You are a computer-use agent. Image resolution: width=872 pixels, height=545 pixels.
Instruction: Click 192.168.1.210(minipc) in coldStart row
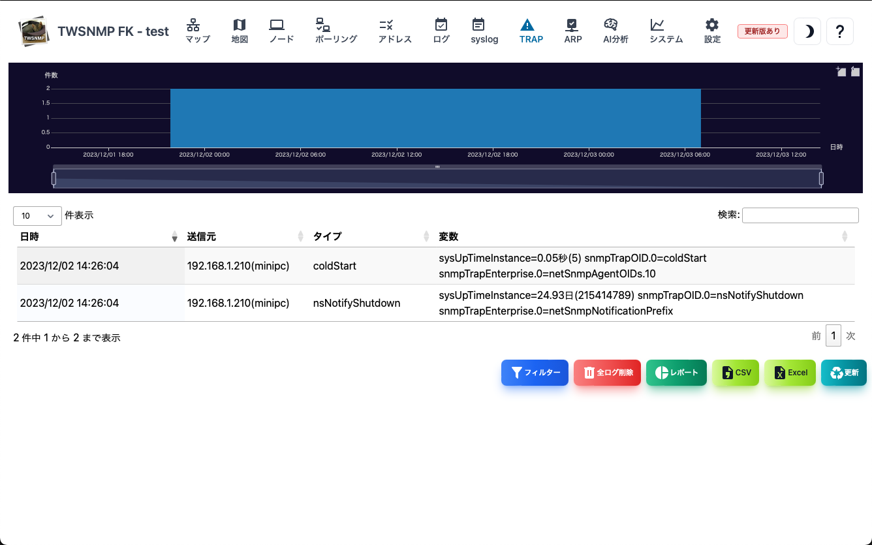(238, 266)
